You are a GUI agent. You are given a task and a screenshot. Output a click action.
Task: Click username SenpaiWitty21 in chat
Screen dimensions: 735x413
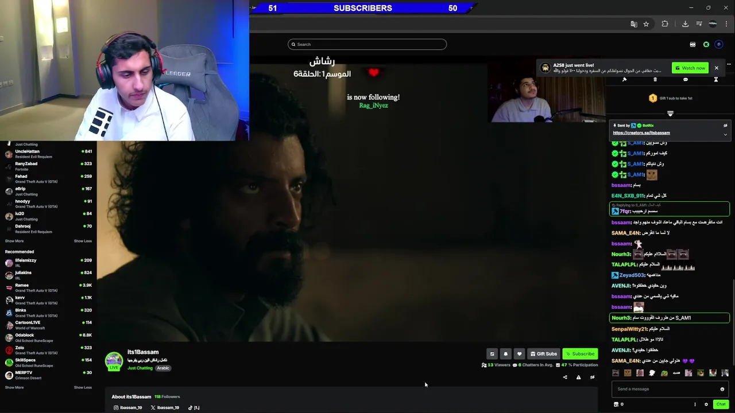click(x=629, y=329)
